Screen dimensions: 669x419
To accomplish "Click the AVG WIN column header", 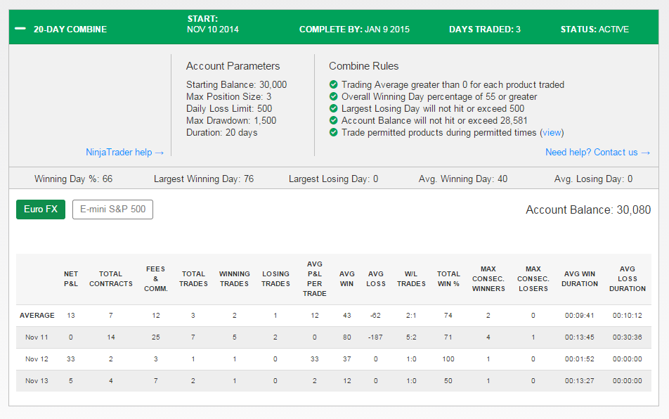I will 347,278.
